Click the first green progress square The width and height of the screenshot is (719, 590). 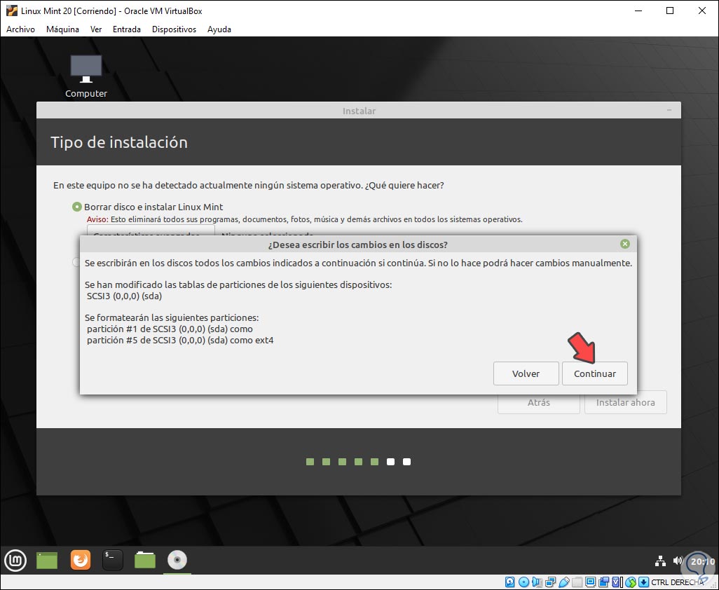(x=310, y=462)
